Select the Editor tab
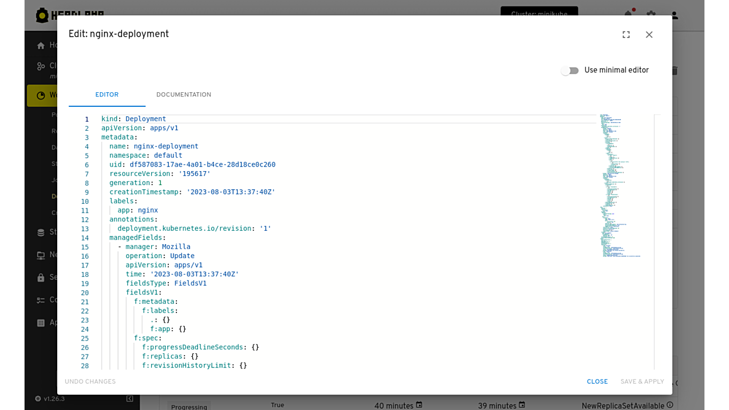This screenshot has height=410, width=729. point(107,95)
